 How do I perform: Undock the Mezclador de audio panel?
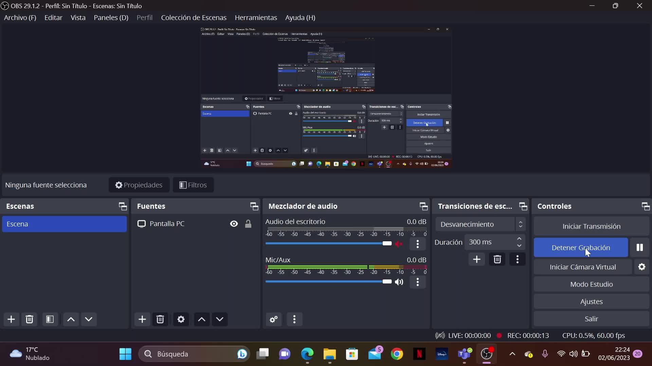423,206
